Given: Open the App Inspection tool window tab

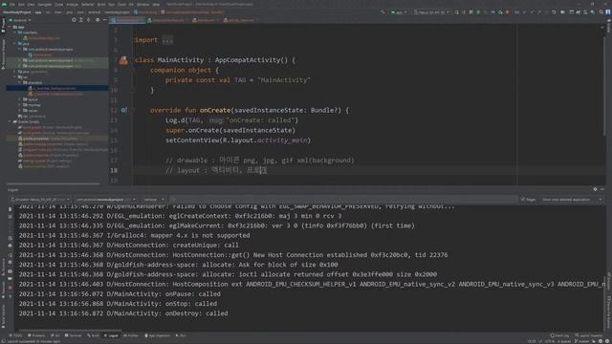Looking at the screenshot, I should 158,335.
